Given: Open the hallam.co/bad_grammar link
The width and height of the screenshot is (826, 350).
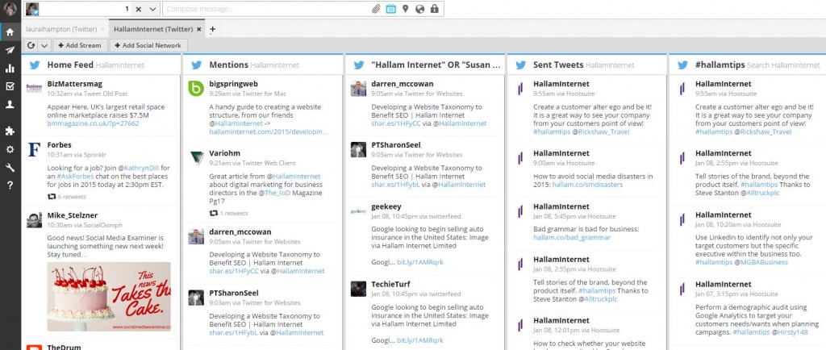Looking at the screenshot, I should click(x=572, y=237).
